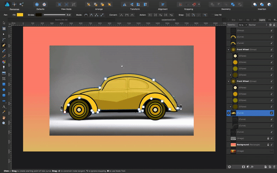The width and height of the screenshot is (277, 173).
Task: Select the Rounded Rectangle tool
Action: (4, 95)
